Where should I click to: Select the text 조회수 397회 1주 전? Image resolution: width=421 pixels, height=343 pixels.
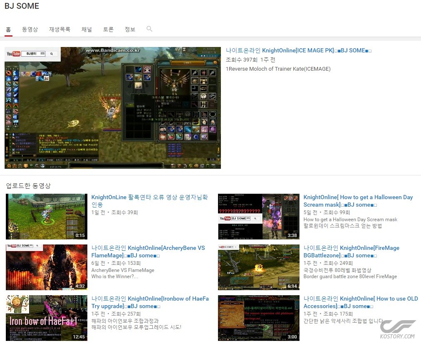pos(250,59)
